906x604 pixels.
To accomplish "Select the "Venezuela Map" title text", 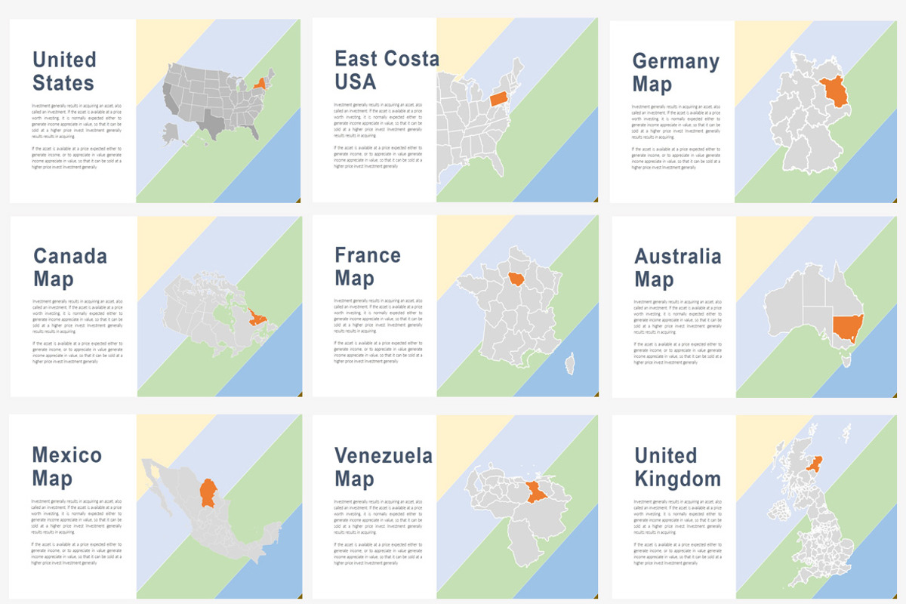I will [x=384, y=467].
